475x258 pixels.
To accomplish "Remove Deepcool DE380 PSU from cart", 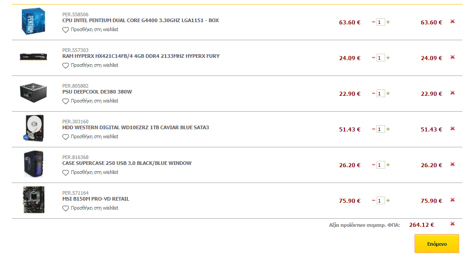I will coord(452,93).
